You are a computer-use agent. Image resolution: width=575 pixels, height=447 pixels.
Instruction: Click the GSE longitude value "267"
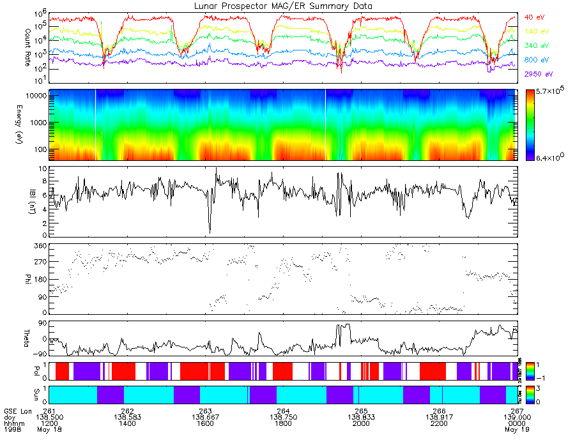pos(517,411)
